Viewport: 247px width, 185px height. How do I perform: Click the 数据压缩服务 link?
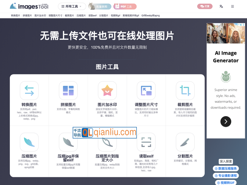(x=227, y=168)
